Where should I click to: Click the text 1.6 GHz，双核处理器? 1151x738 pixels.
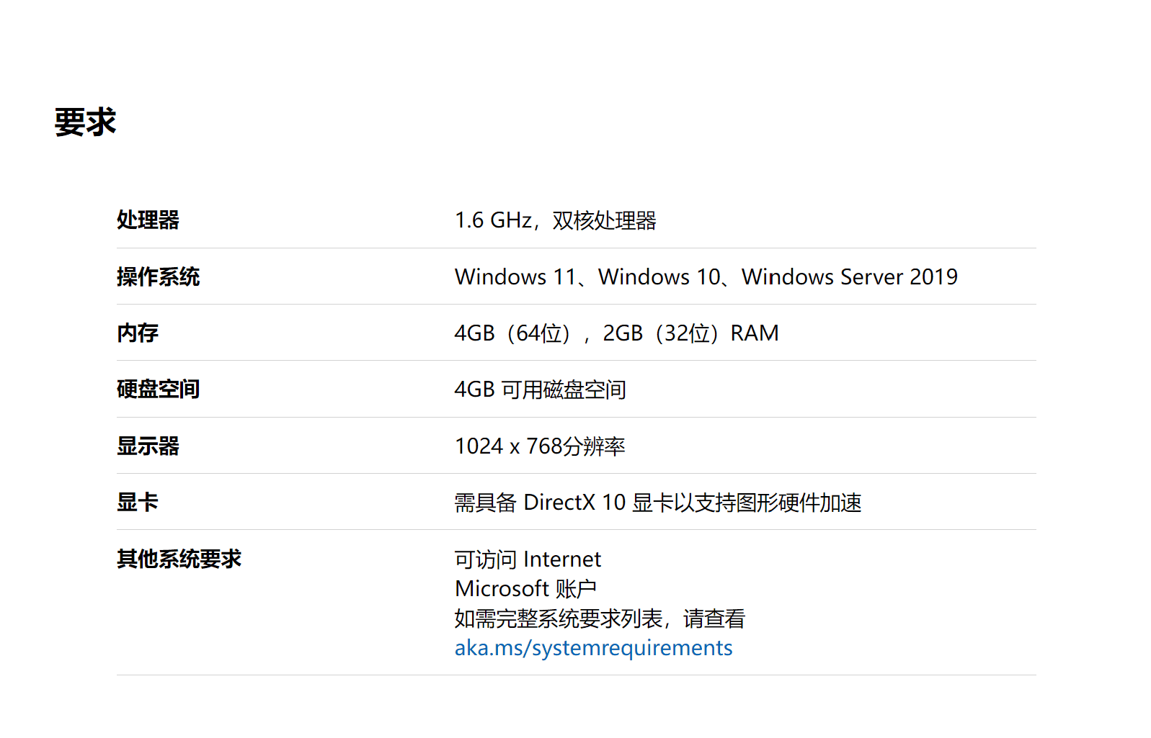click(555, 220)
